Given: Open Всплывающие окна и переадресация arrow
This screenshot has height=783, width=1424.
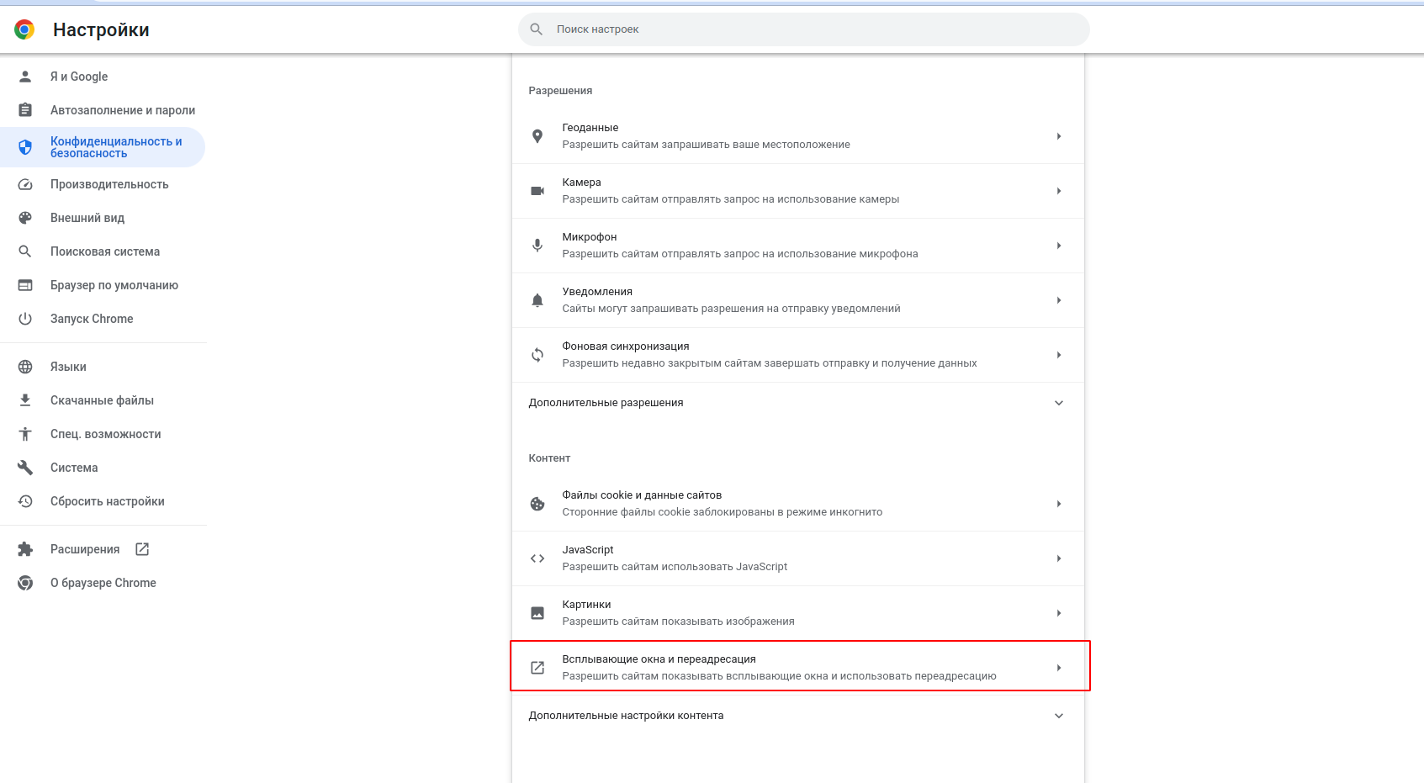Looking at the screenshot, I should point(1059,668).
